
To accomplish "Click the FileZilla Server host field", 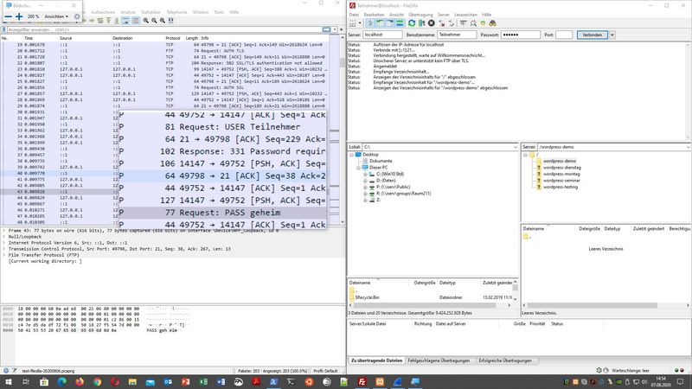I will point(382,35).
